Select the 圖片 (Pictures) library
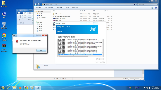This screenshot has height=90, width=161. (x=40, y=31)
